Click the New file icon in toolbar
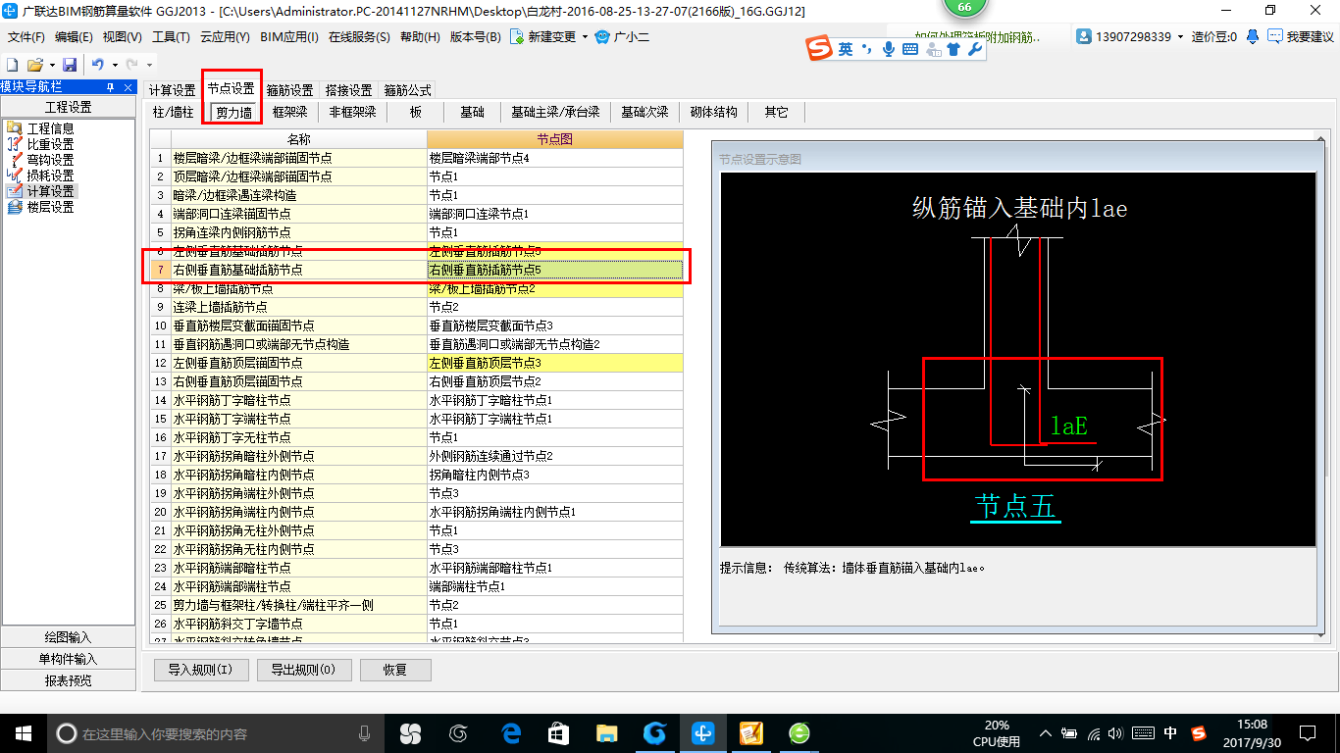This screenshot has width=1340, height=753. (11, 64)
